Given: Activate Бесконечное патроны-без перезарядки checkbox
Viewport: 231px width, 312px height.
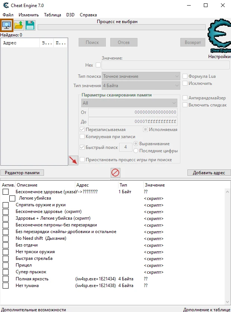Looking at the screenshot, I should click(6, 225).
